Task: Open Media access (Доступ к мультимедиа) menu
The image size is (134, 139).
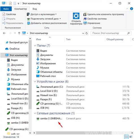Action: pyautogui.click(x=42, y=14)
